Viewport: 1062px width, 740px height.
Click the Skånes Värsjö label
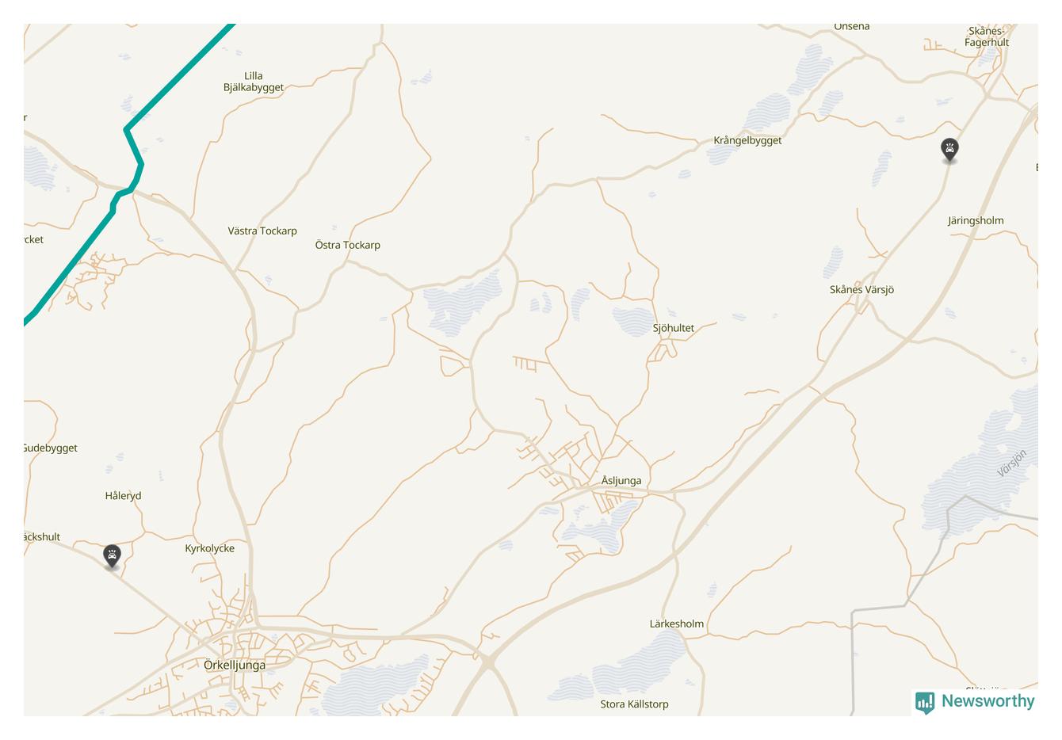tap(861, 289)
